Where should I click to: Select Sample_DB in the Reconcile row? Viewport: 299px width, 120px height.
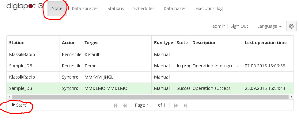tap(33, 66)
